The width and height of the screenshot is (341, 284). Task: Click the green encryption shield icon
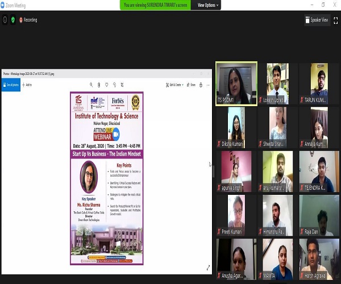click(x=13, y=20)
